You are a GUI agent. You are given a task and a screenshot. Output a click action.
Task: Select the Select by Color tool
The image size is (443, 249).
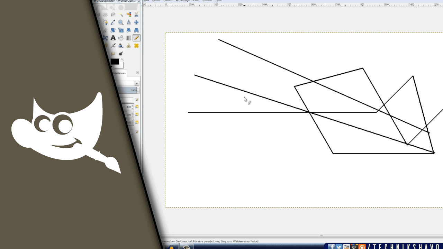click(129, 15)
